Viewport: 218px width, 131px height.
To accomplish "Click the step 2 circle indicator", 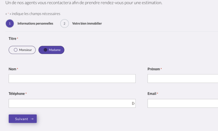I will (64, 24).
